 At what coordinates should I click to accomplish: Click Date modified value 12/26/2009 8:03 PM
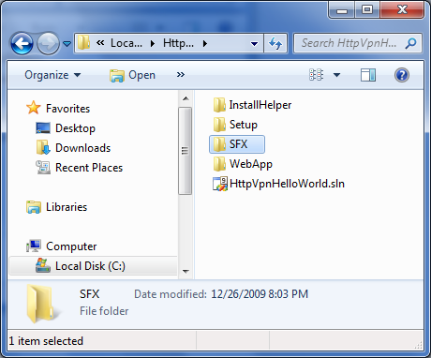[260, 294]
